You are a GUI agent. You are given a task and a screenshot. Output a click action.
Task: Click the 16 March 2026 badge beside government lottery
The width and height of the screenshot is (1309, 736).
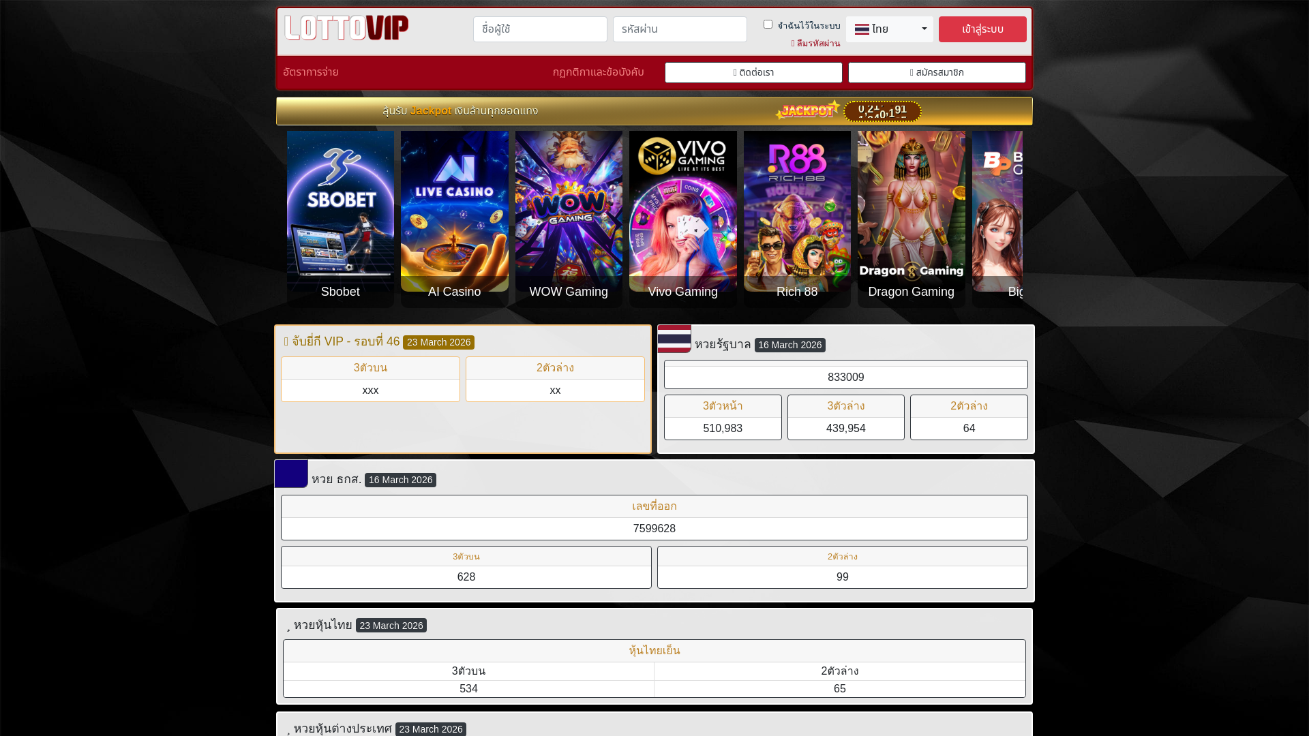789,345
